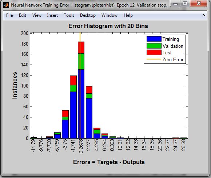Viewport: 211px width, 178px height.
Task: Open the Tools menu
Action: [69, 15]
